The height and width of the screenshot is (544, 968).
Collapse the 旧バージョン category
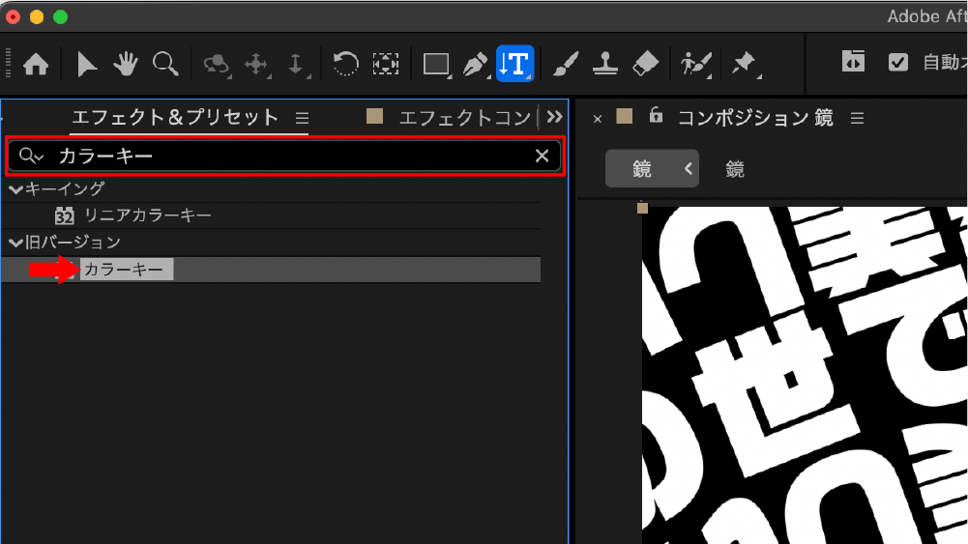(x=15, y=243)
